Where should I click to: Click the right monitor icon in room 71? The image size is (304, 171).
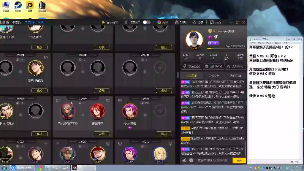pos(108,101)
